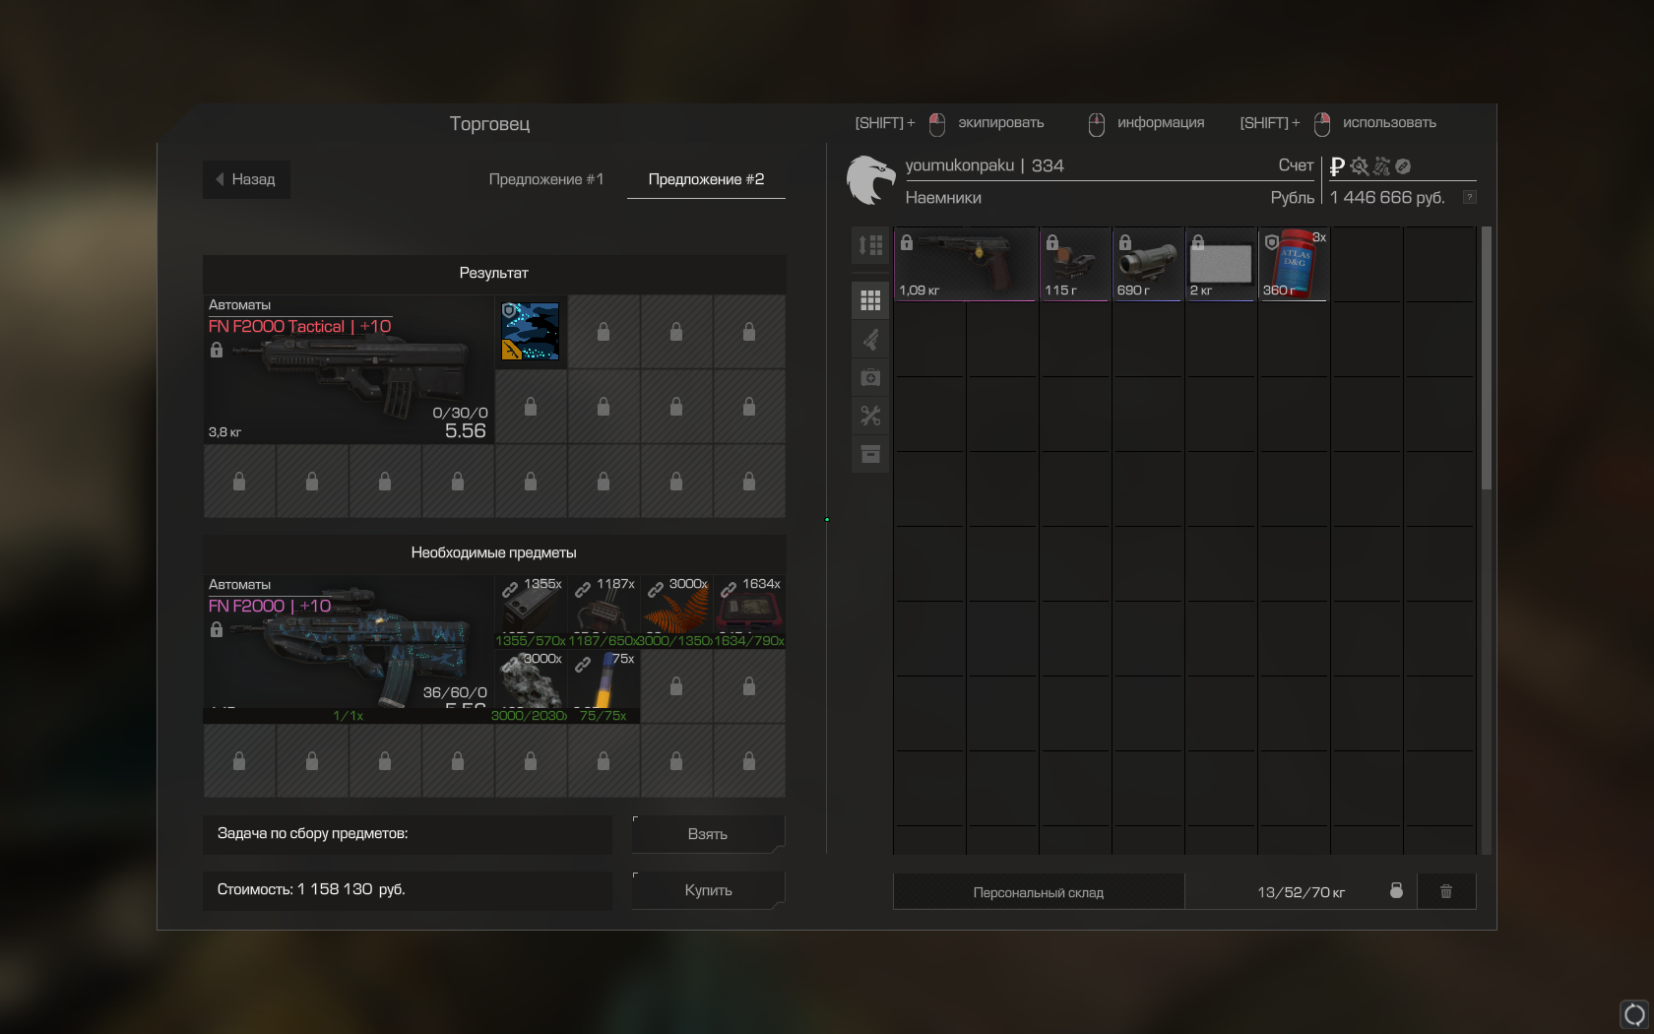Switch to Предложение #1 tab
This screenshot has width=1654, height=1034.
click(x=546, y=179)
